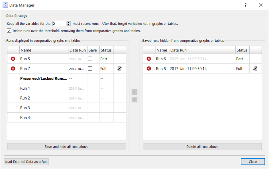Viewport: 269px width, 169px height.
Task: Load External Data as a Run
Action: point(26,162)
